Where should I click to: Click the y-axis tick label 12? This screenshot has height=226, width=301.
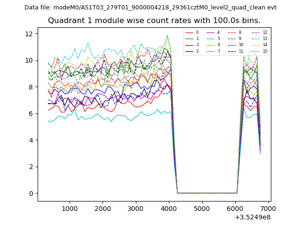tap(29, 34)
